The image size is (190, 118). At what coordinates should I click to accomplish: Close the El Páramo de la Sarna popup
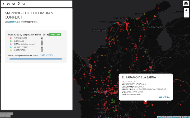(171, 75)
